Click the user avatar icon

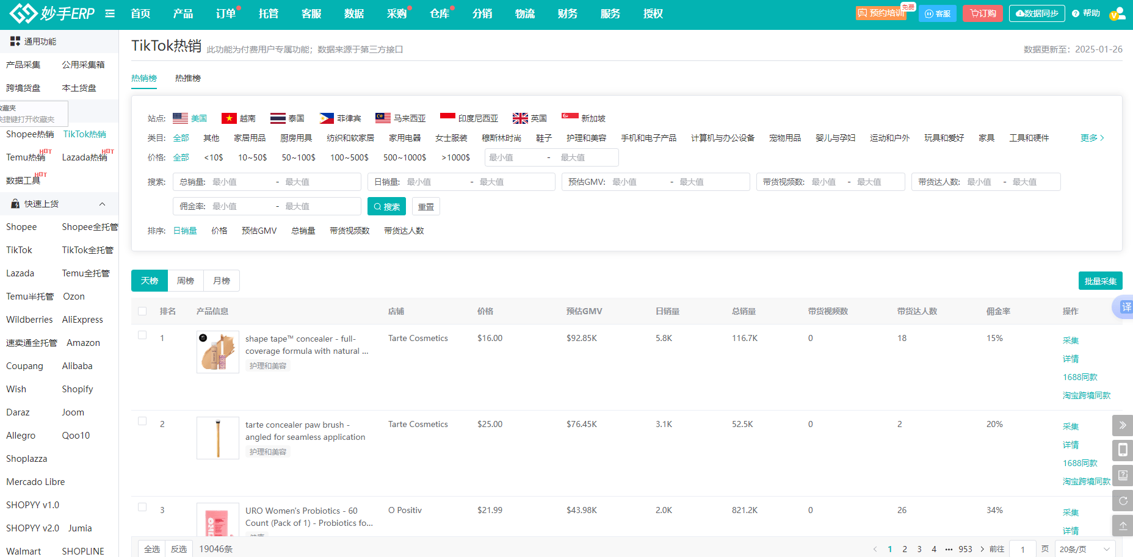(1117, 13)
